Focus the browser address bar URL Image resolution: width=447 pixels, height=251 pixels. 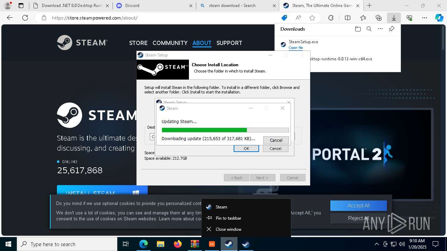click(95, 18)
